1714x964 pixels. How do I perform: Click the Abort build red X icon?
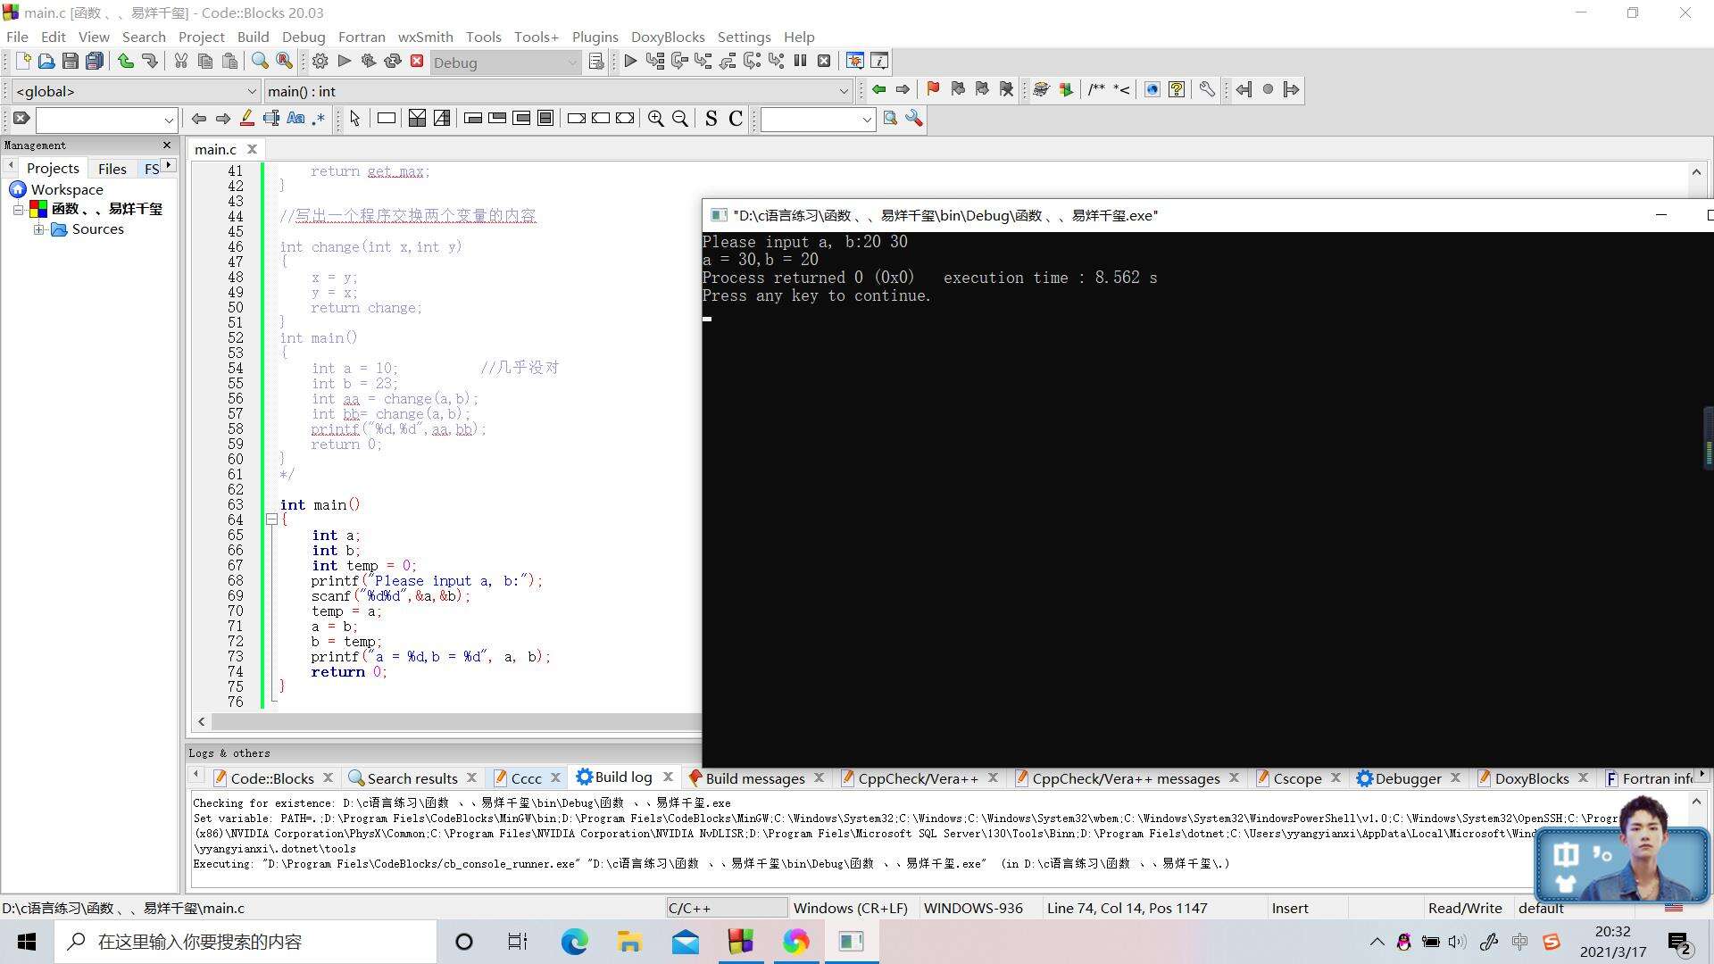(417, 62)
